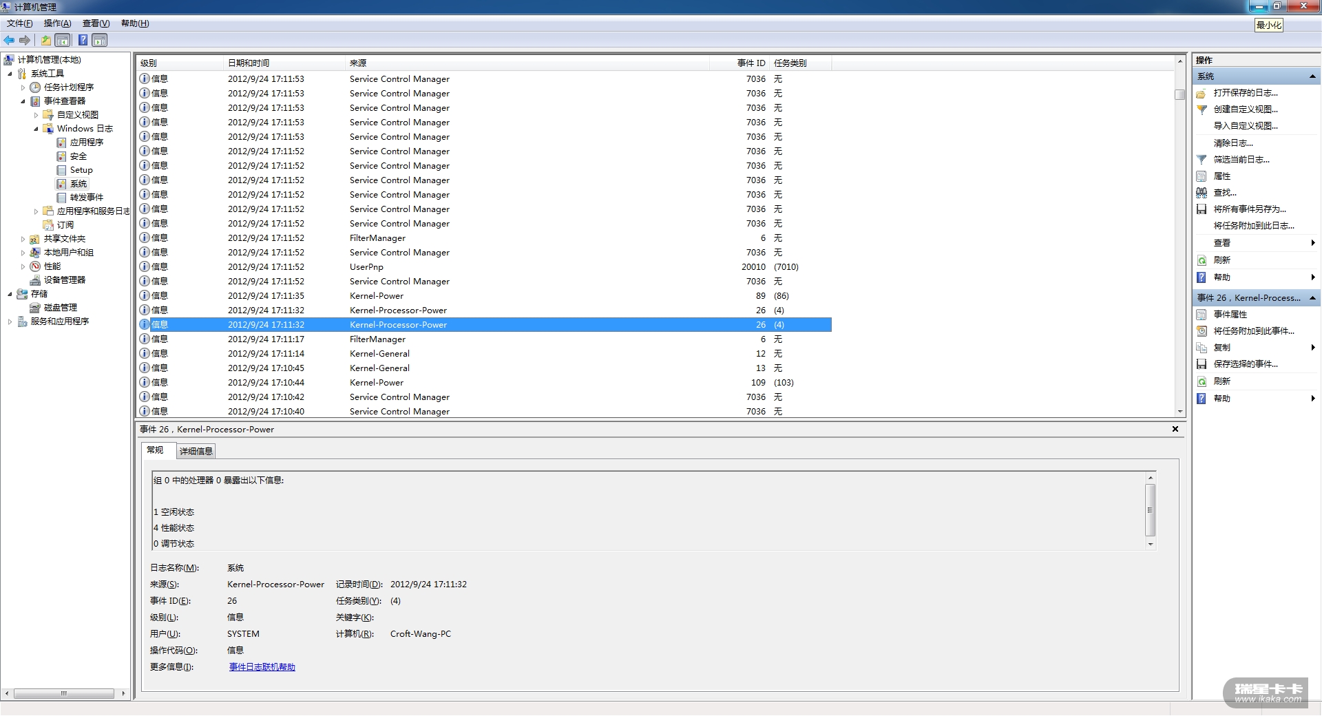Click 保存选择的事件 action

point(1246,364)
